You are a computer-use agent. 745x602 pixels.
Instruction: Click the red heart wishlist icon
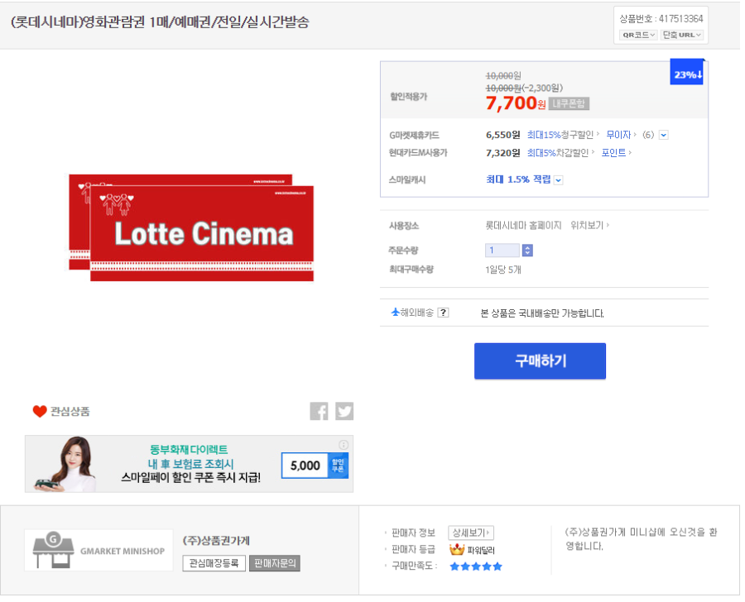(x=40, y=411)
